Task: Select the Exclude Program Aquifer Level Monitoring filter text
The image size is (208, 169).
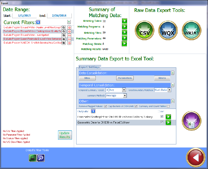Action: click(x=32, y=27)
